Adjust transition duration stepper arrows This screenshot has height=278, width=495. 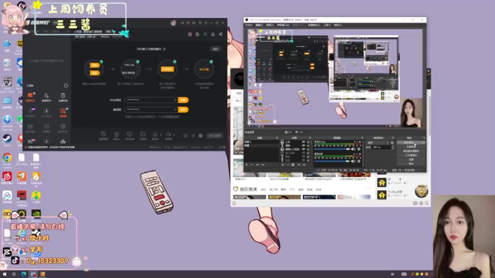tap(392, 147)
